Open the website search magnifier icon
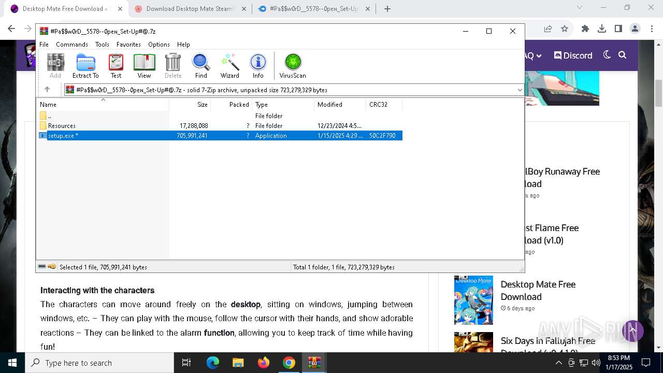Screen dimensions: 663x373 point(623,55)
